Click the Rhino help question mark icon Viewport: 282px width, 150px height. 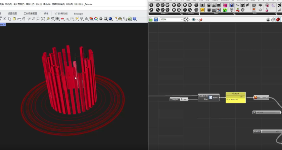tap(134, 19)
